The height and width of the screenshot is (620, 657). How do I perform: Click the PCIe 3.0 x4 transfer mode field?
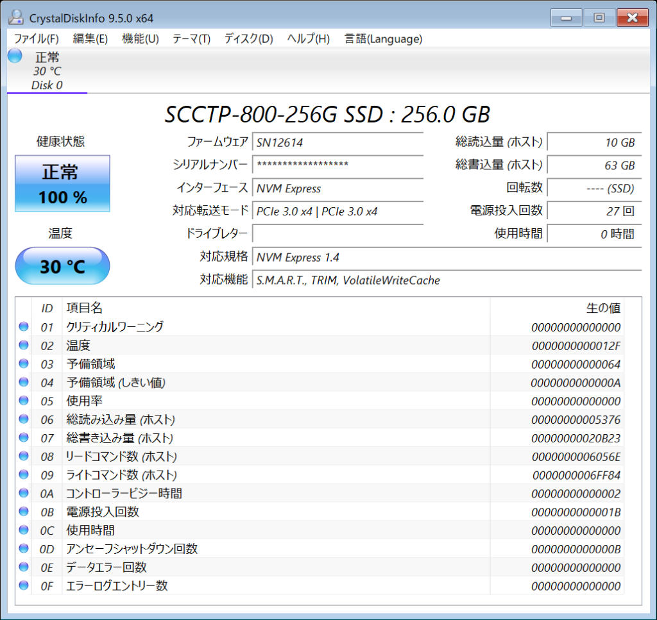pyautogui.click(x=337, y=211)
